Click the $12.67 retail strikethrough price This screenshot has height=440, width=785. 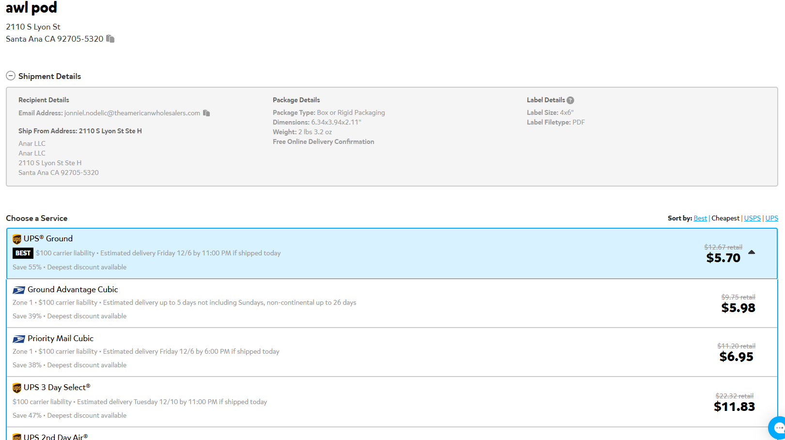723,247
